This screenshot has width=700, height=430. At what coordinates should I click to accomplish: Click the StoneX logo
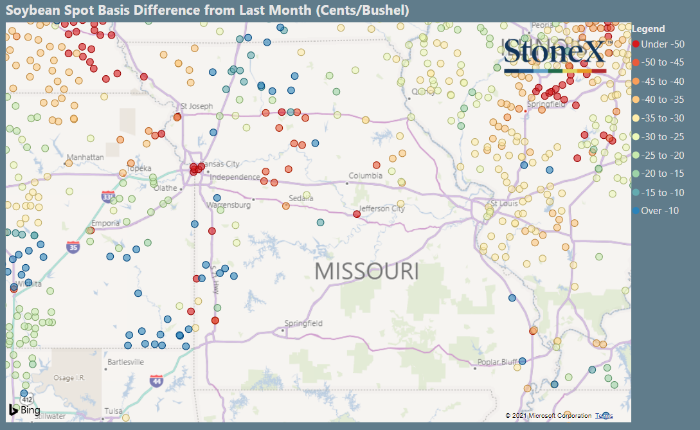tap(555, 55)
